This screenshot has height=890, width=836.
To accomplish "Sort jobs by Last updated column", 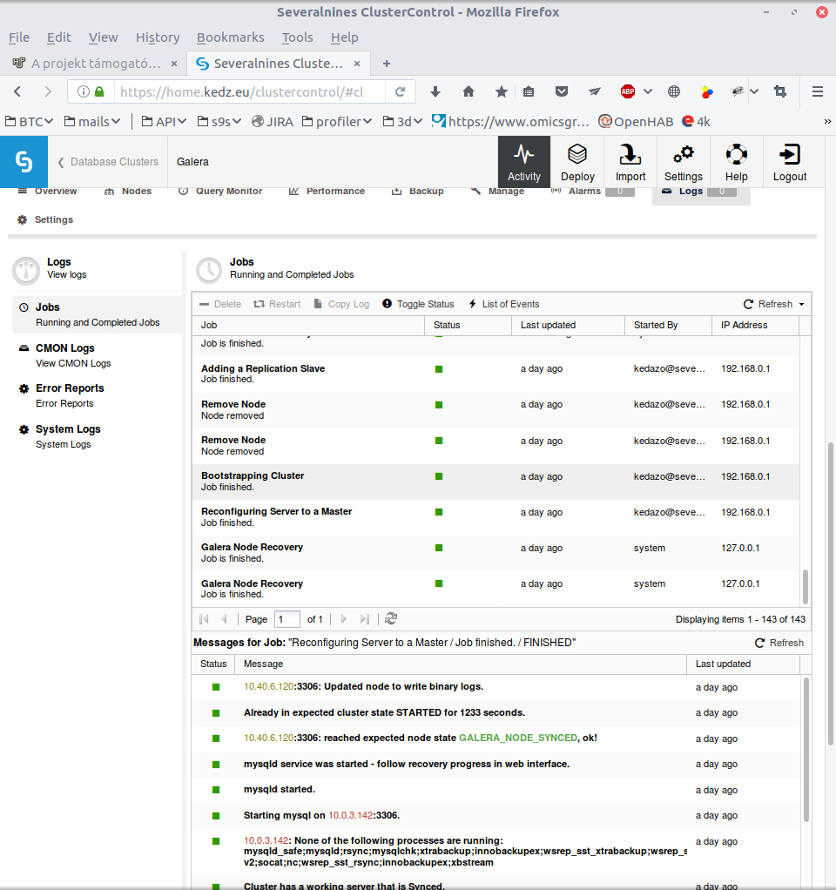I will pos(568,325).
